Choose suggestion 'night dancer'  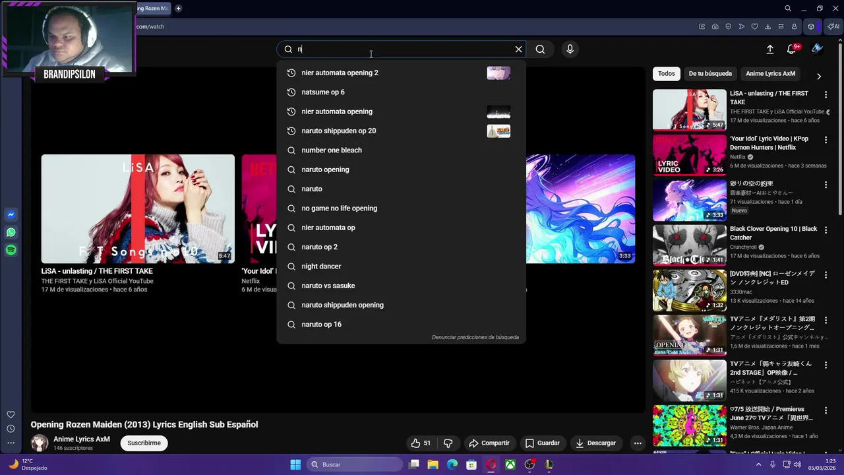tap(401, 267)
